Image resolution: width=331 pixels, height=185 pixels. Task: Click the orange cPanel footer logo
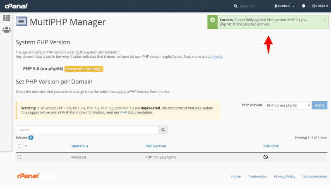point(28,176)
